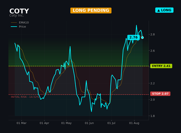Click the INITIAL RISK: -14.52% text
This screenshot has height=133, width=181.
25,97
